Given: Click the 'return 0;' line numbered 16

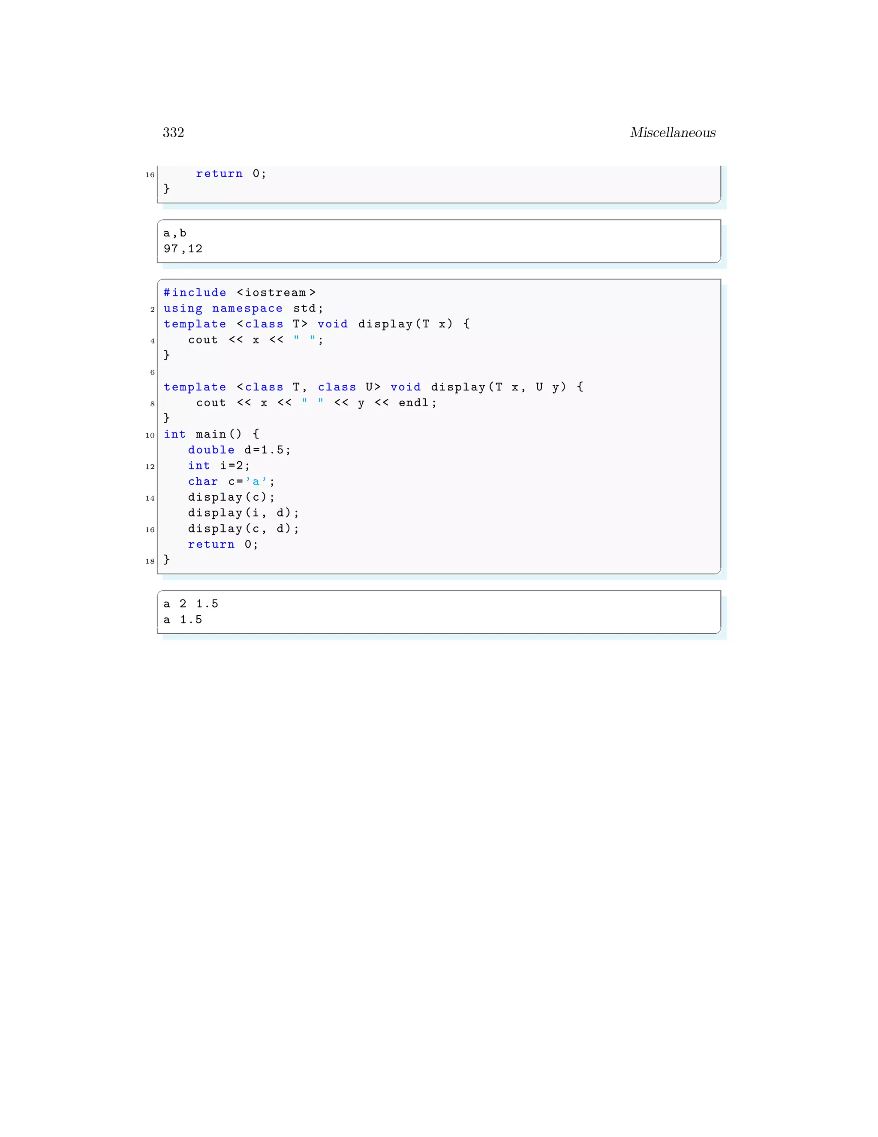Looking at the screenshot, I should click(231, 174).
